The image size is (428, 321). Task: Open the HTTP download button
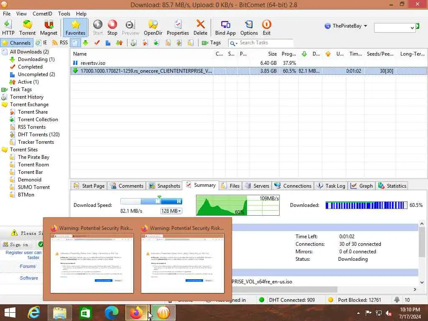pyautogui.click(x=8, y=28)
